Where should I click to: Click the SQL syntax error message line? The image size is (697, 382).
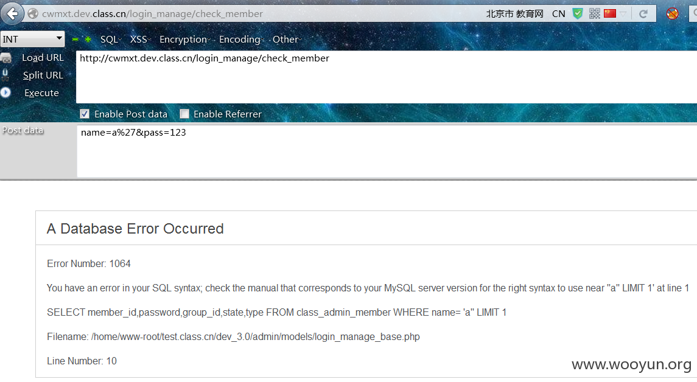point(368,288)
